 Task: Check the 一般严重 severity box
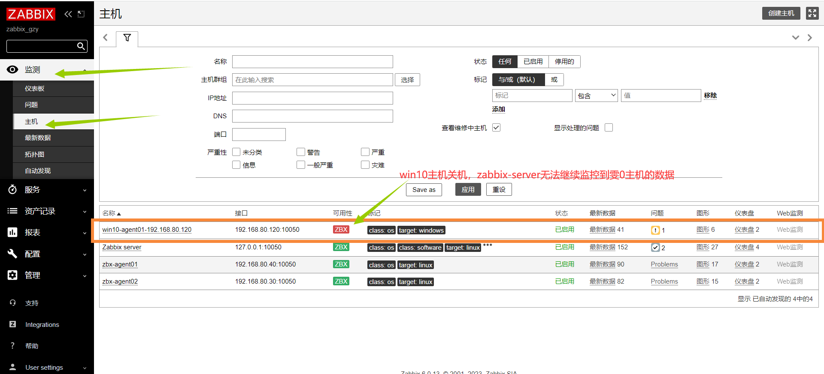[301, 165]
